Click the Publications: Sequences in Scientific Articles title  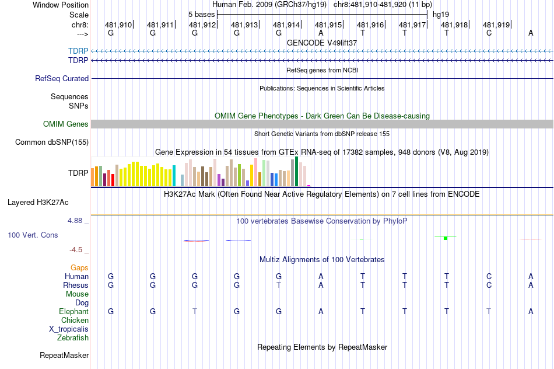click(x=322, y=88)
